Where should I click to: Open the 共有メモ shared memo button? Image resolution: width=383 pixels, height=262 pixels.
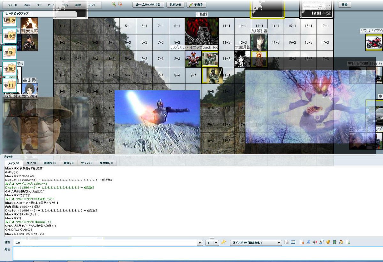[x=175, y=5]
